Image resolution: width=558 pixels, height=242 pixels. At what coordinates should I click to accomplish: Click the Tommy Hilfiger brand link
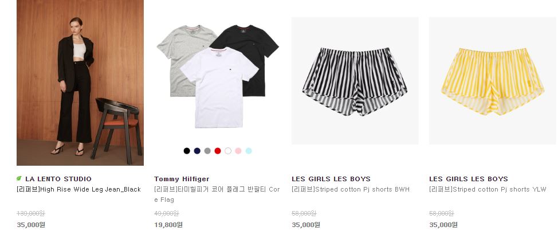point(182,179)
